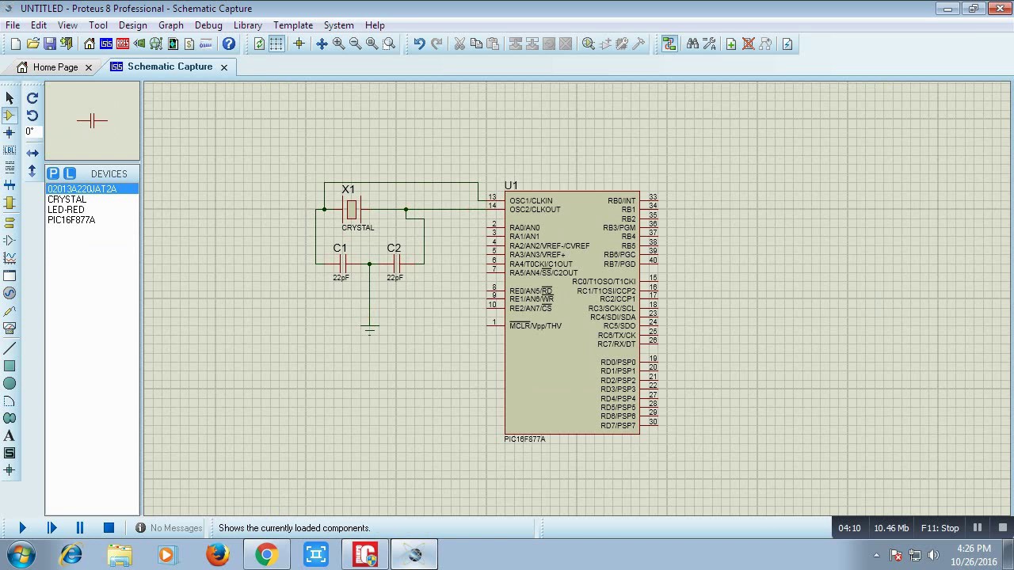
Task: Open project using the folder icon
Action: (x=32, y=44)
